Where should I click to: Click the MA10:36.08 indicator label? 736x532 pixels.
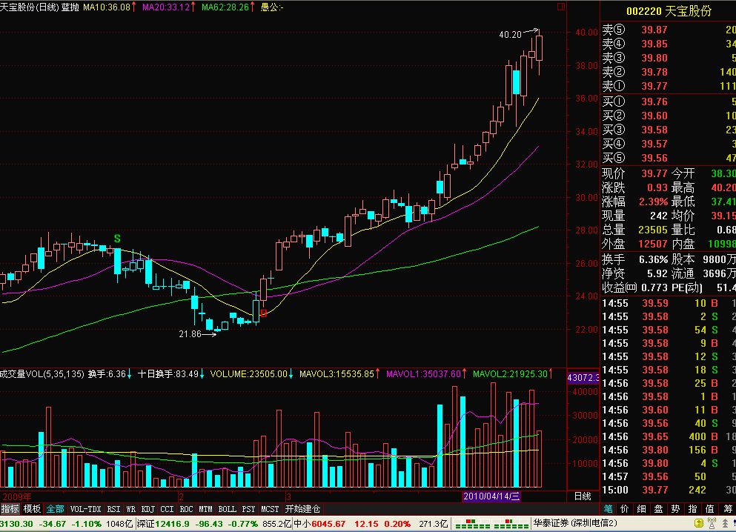pos(107,7)
